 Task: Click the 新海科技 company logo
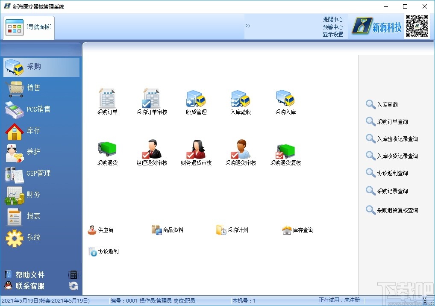pos(377,26)
